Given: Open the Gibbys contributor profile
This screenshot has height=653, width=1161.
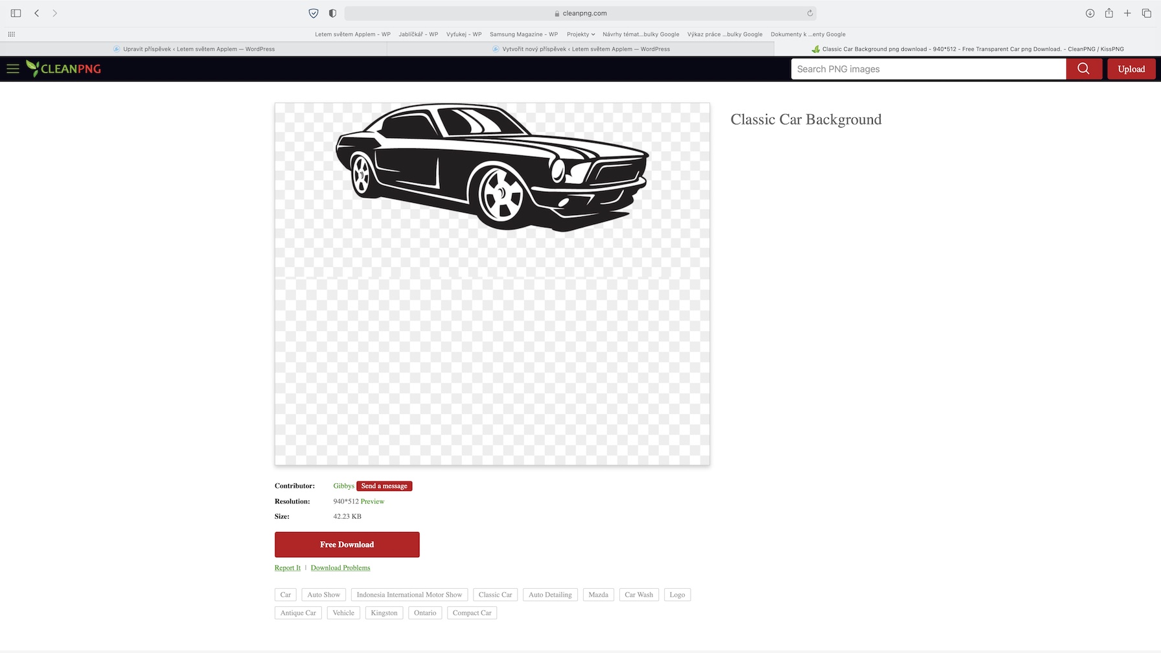Looking at the screenshot, I should [343, 486].
